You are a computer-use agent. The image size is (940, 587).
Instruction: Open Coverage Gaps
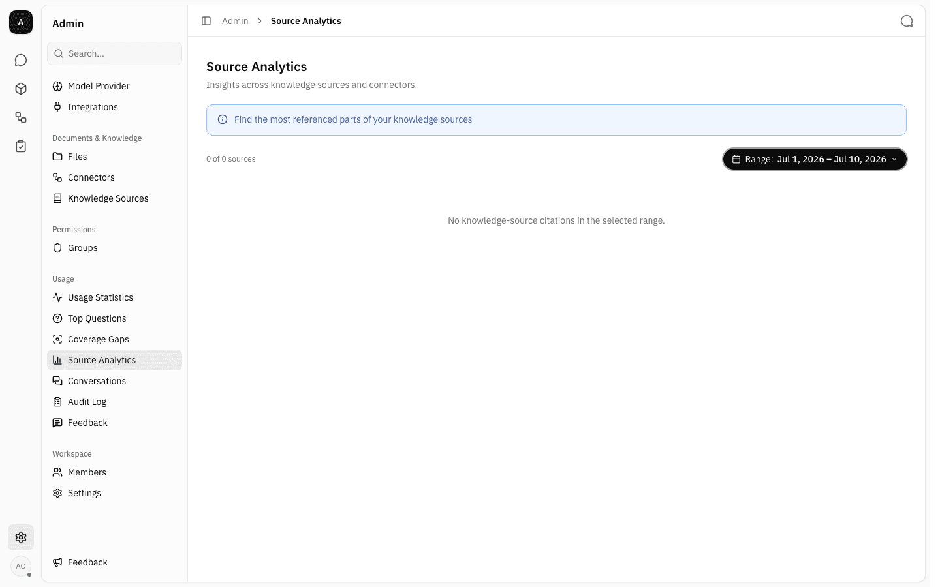(x=114, y=339)
